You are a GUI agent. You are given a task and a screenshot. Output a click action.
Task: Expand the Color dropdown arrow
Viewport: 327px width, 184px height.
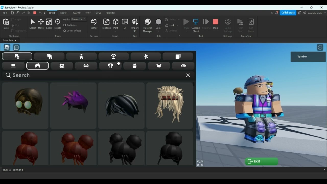[159, 31]
